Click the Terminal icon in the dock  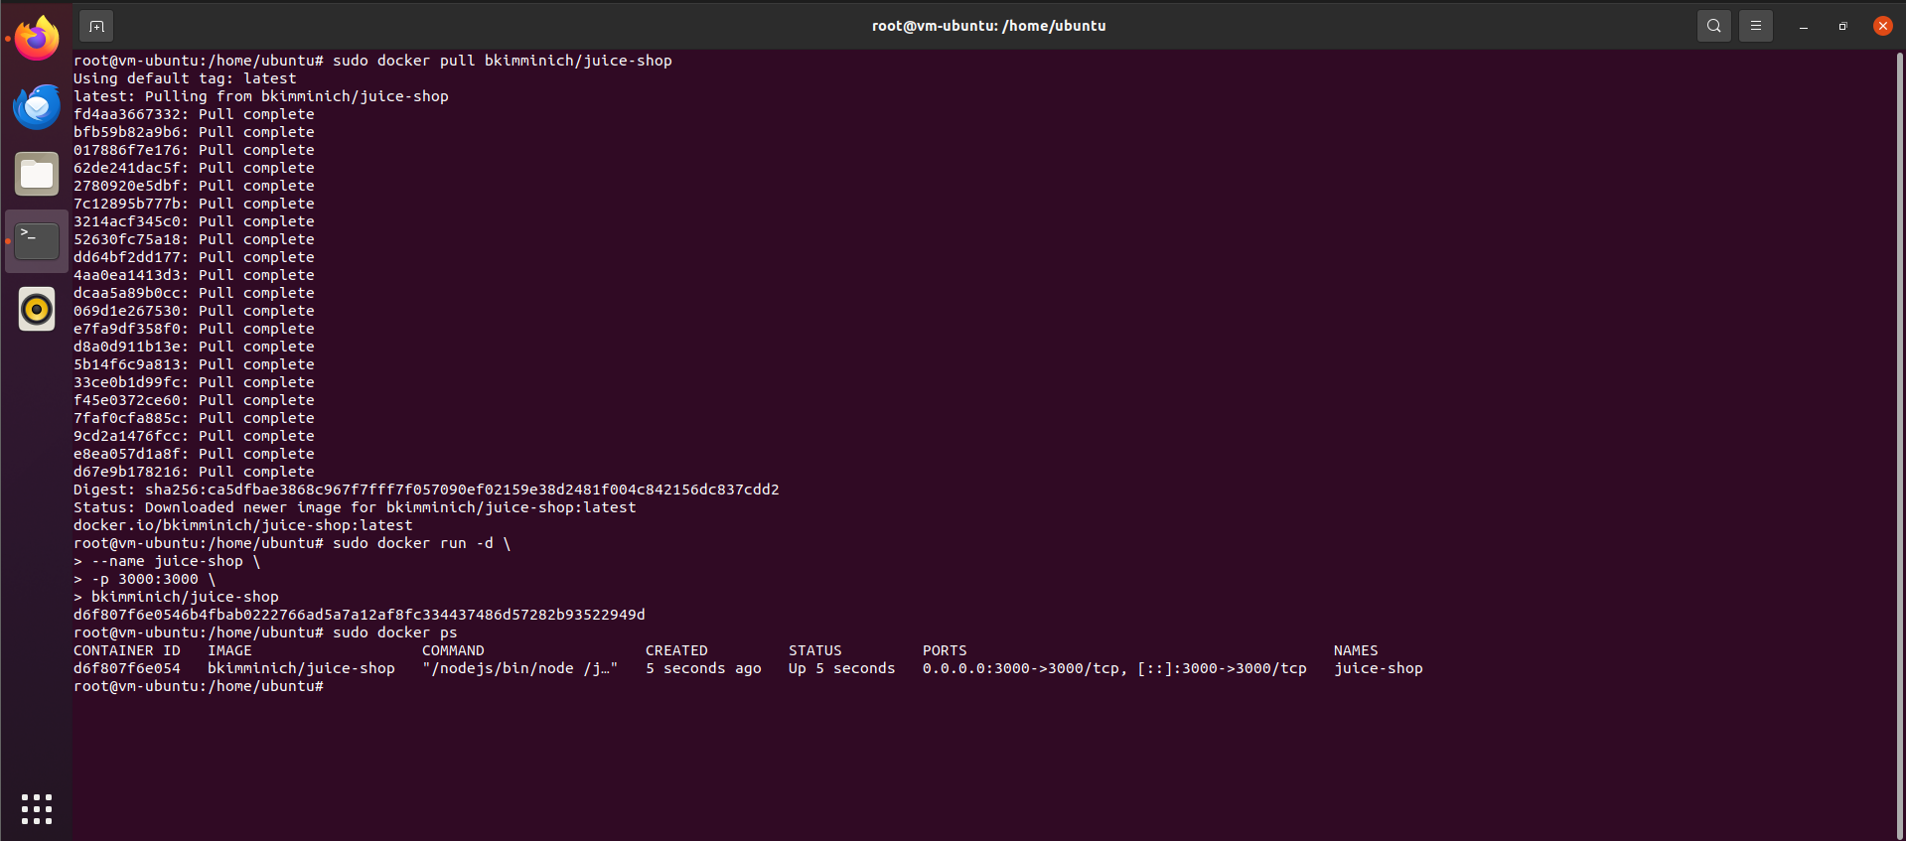click(37, 241)
